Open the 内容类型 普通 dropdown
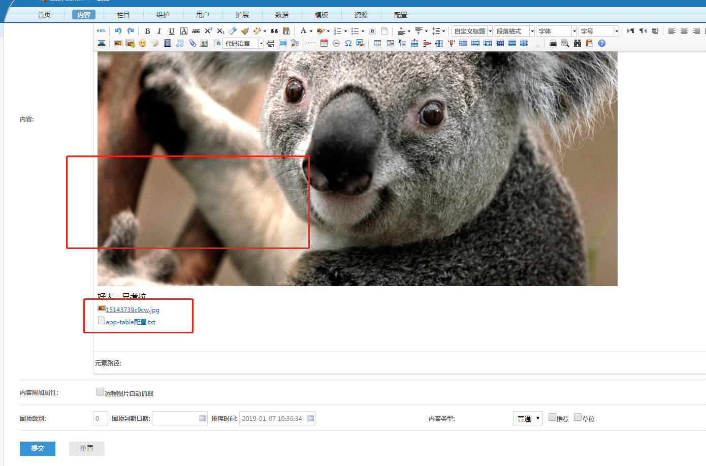Viewport: 706px width, 466px height. tap(528, 418)
